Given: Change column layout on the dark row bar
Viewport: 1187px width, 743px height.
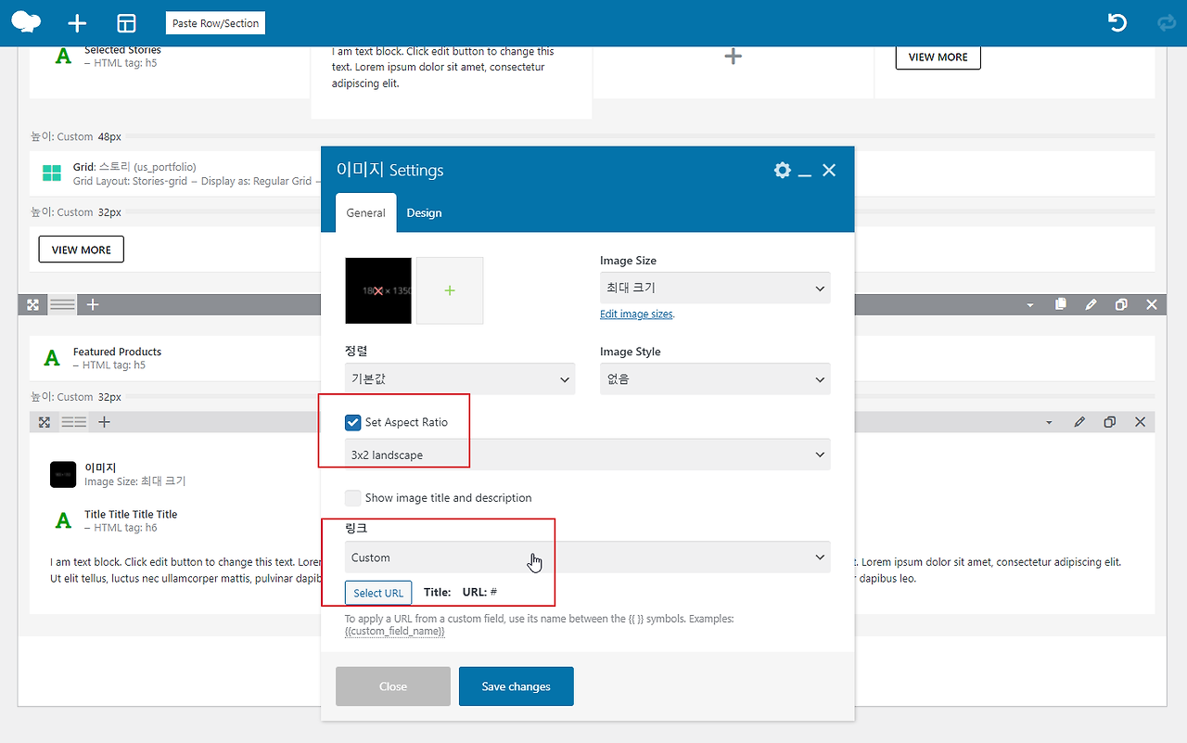Looking at the screenshot, I should click(x=62, y=304).
